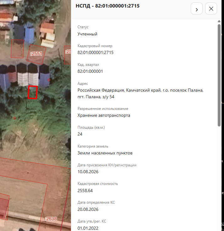Click the Земли населенных пунктов category value
The width and height of the screenshot is (224, 231).
pos(105,153)
